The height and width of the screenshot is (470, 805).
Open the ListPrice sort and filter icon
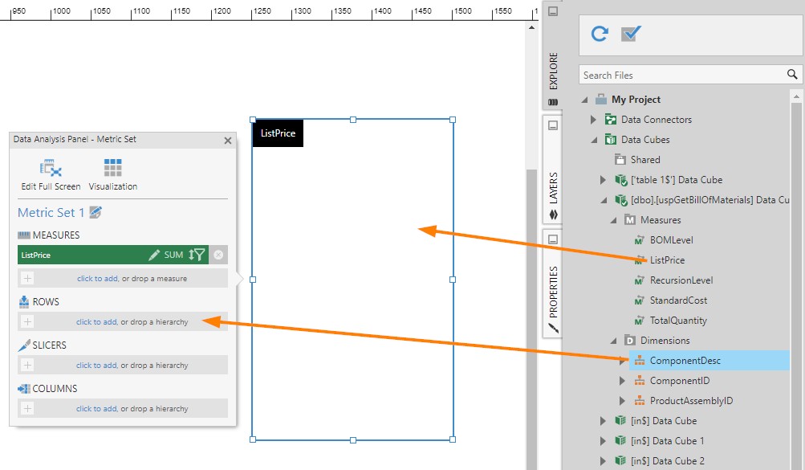197,255
